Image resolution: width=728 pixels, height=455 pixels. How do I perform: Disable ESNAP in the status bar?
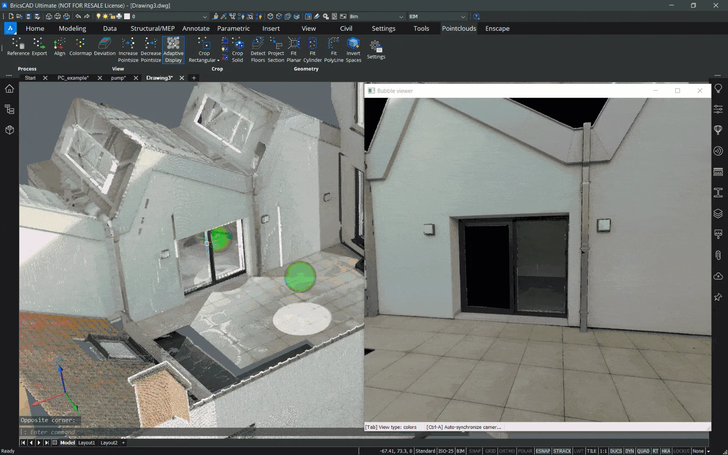click(543, 451)
